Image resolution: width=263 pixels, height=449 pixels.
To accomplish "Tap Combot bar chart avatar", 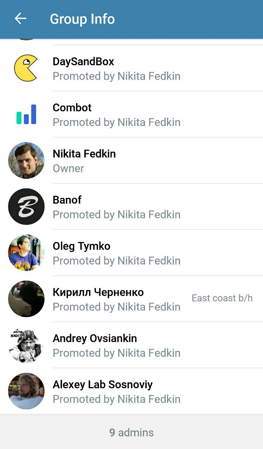I will click(x=26, y=114).
